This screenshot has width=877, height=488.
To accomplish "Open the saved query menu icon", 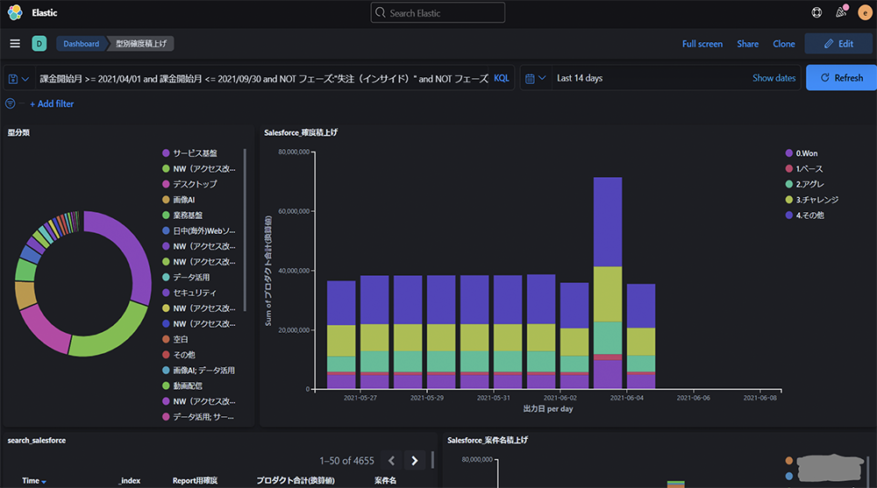I will pos(18,79).
